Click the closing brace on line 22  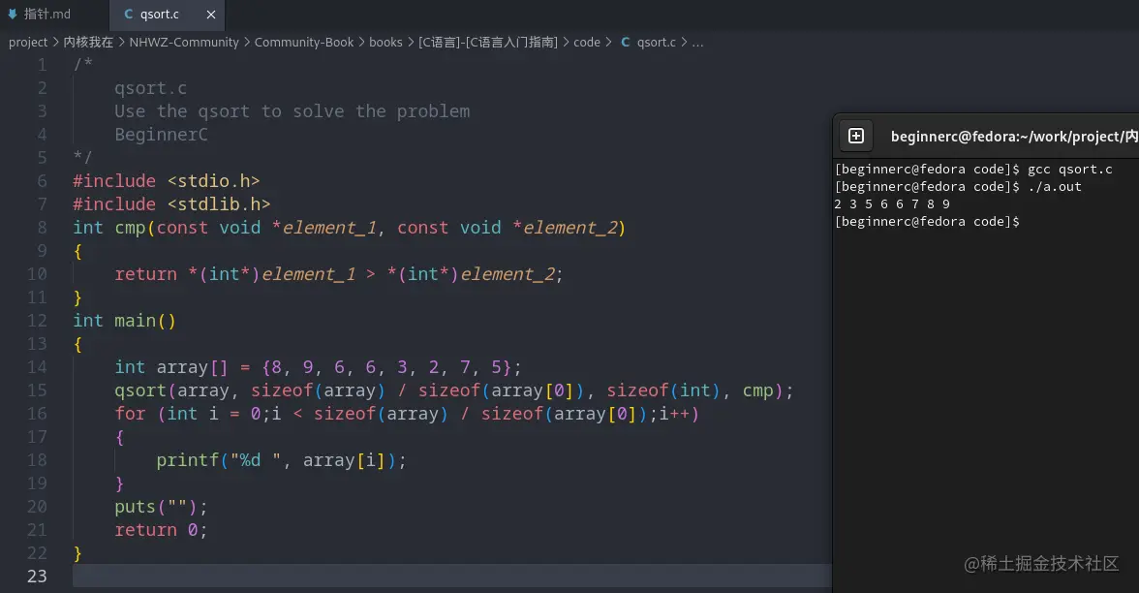click(x=77, y=553)
